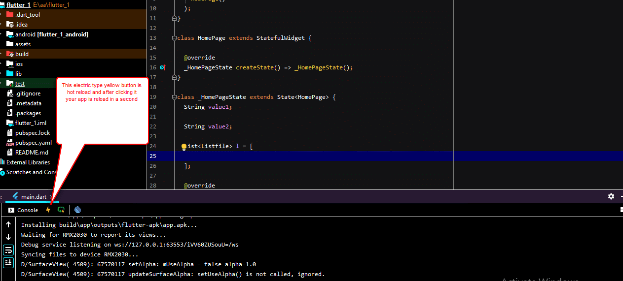Click the setAlpha SurfaceView log line
The width and height of the screenshot is (623, 281).
(139, 264)
